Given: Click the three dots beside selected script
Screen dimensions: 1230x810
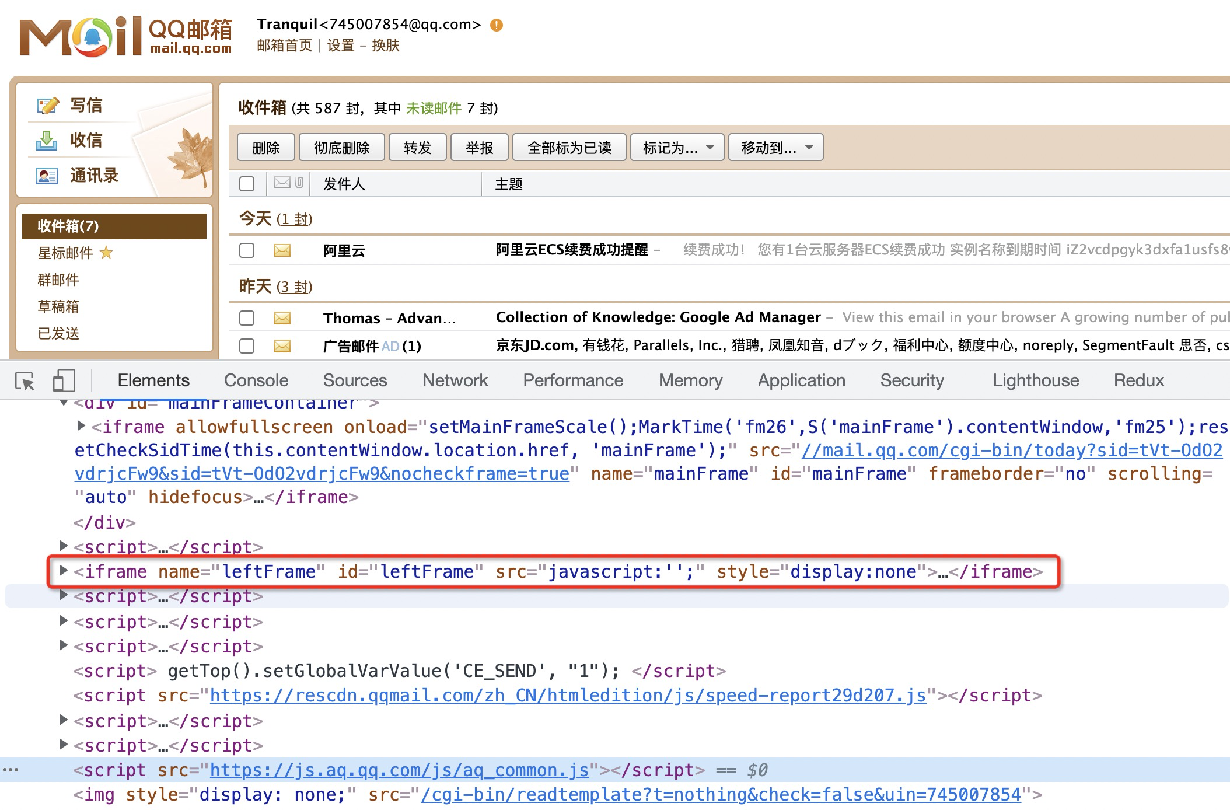Looking at the screenshot, I should [11, 770].
